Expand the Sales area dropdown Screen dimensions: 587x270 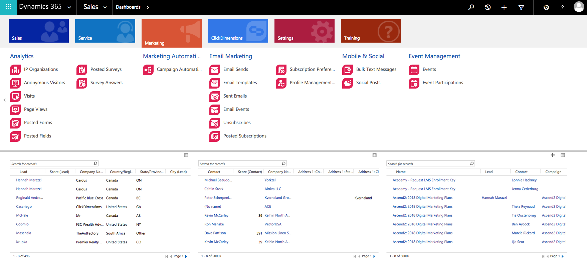[105, 7]
